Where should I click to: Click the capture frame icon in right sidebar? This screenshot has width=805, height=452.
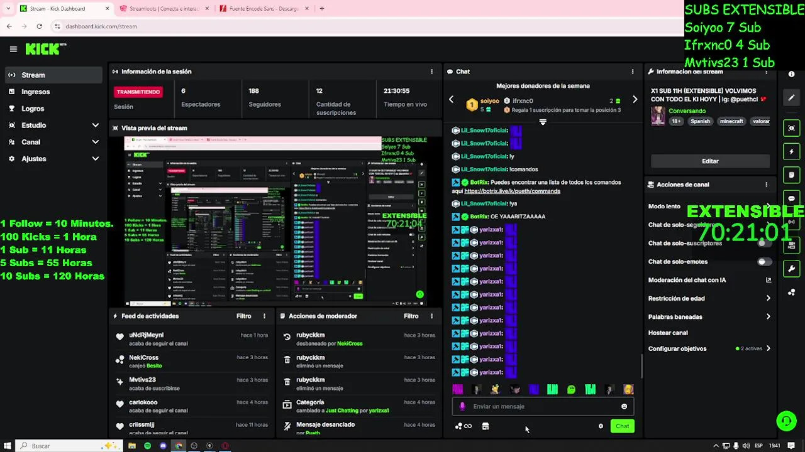791,128
